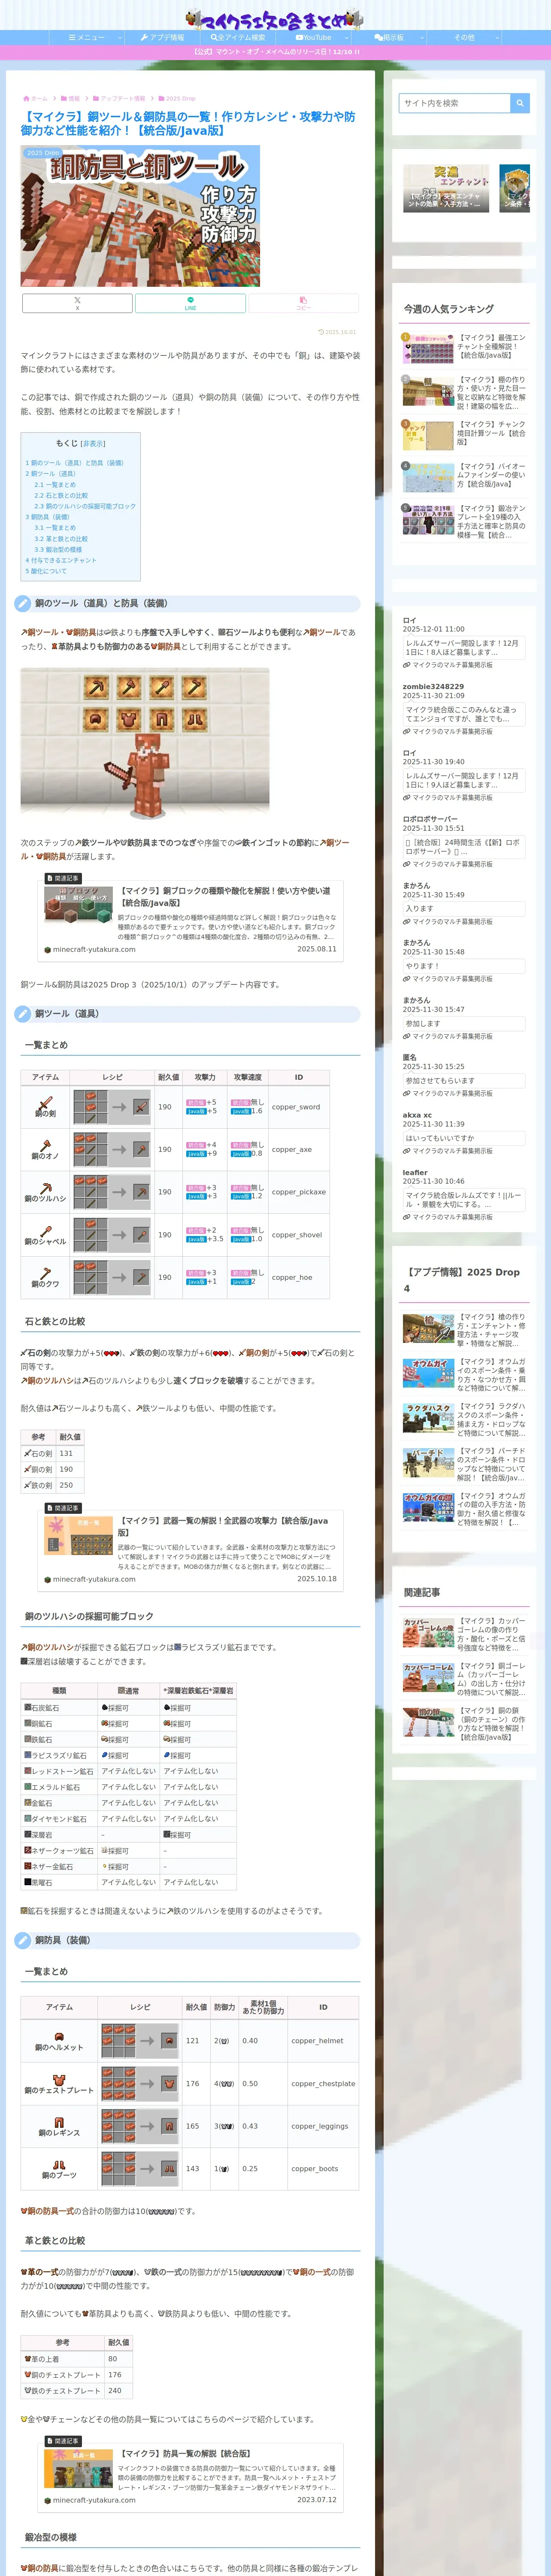The height and width of the screenshot is (2576, 551).
Task: Click the 銅のヘルメット item icon
Action: 59,2037
